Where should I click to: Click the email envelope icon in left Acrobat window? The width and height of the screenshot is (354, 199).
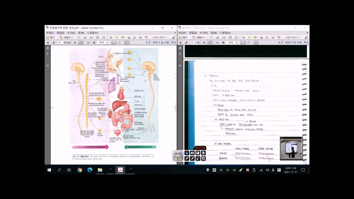point(104,37)
